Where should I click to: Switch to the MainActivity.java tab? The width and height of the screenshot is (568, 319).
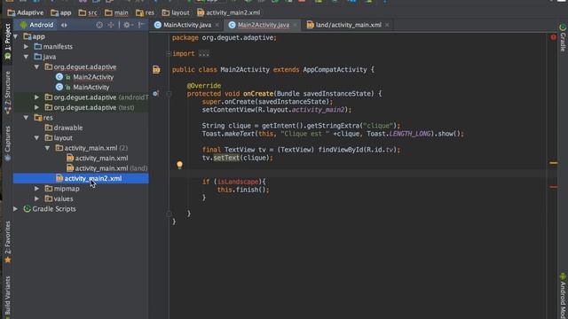[187, 25]
